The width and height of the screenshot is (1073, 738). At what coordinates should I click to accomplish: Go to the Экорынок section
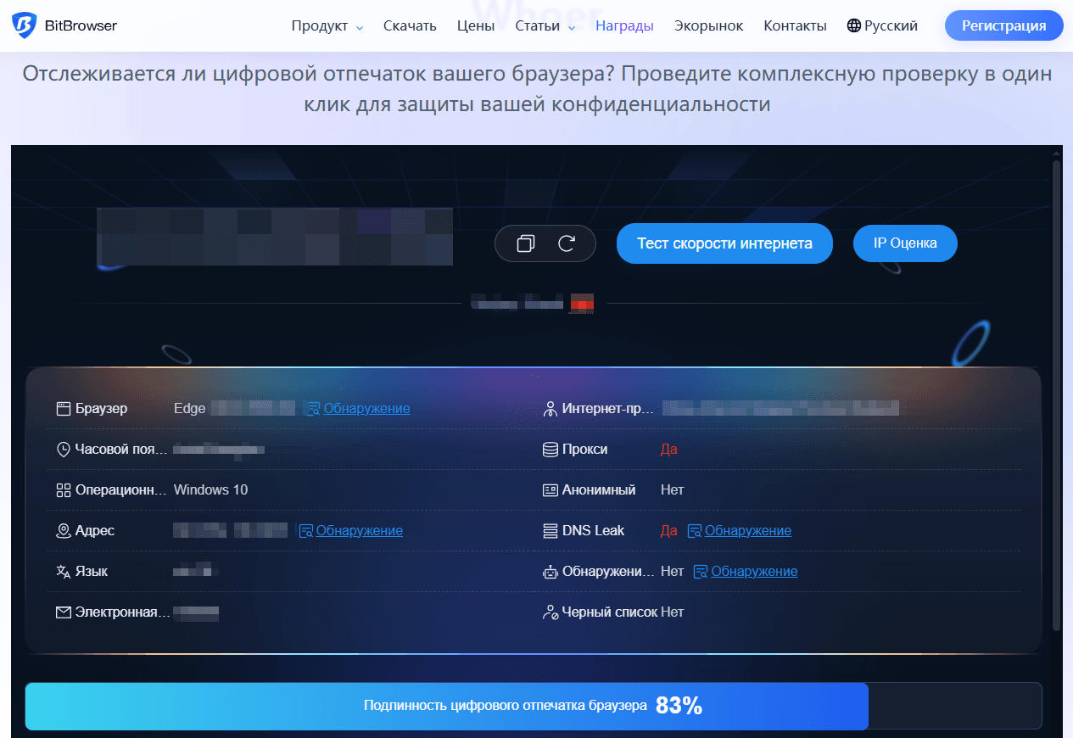point(708,25)
